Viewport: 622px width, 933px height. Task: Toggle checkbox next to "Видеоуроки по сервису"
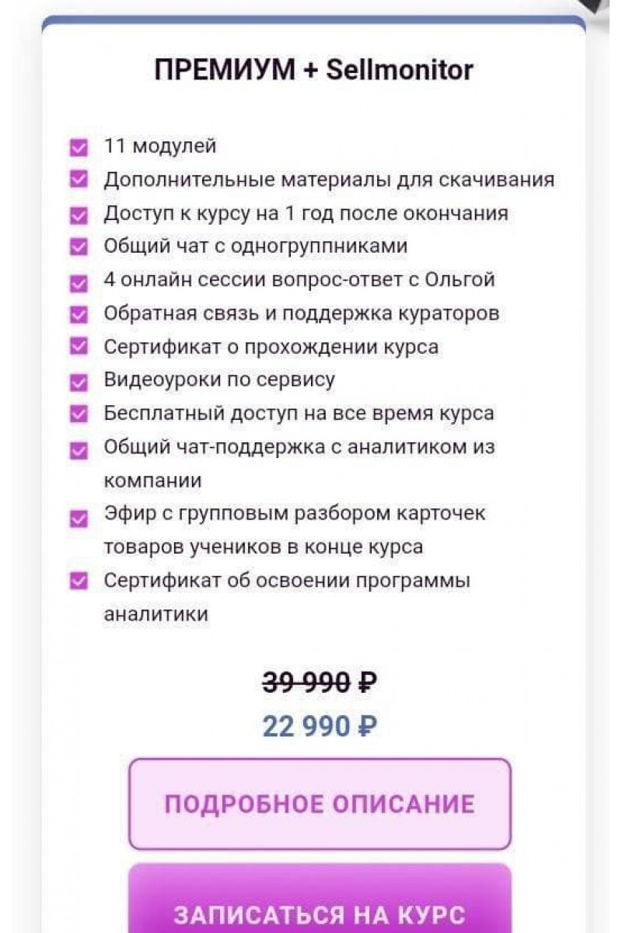coord(79,381)
